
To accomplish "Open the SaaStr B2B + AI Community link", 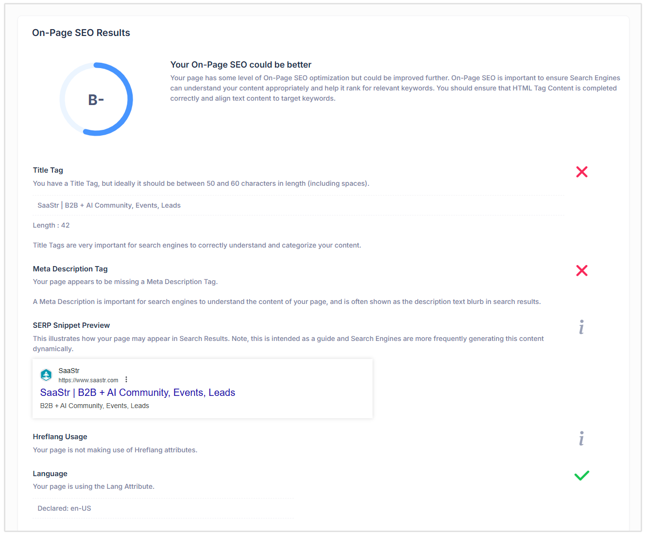I will tap(137, 392).
